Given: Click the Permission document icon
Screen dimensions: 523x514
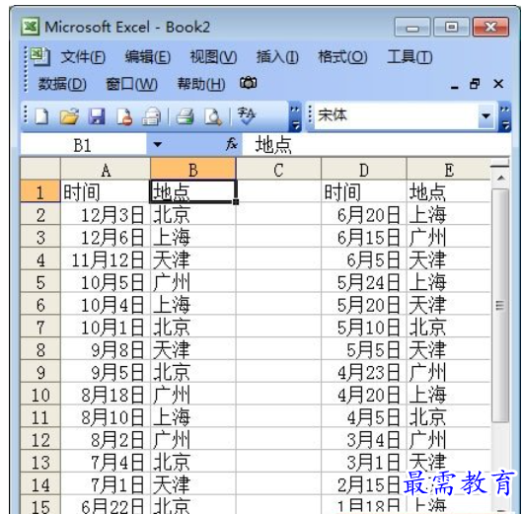Looking at the screenshot, I should (x=124, y=116).
